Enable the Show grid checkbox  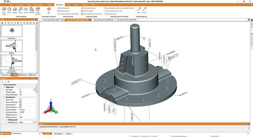pyautogui.click(x=20, y=100)
